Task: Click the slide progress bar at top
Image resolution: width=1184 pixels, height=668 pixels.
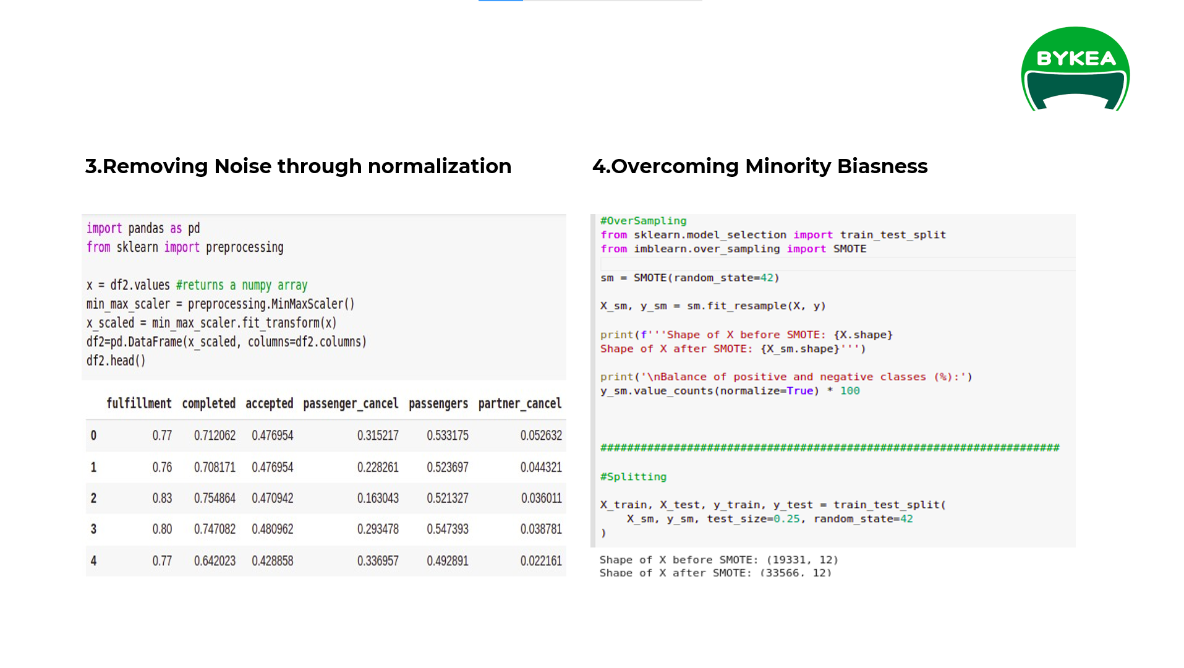Action: coord(590,1)
